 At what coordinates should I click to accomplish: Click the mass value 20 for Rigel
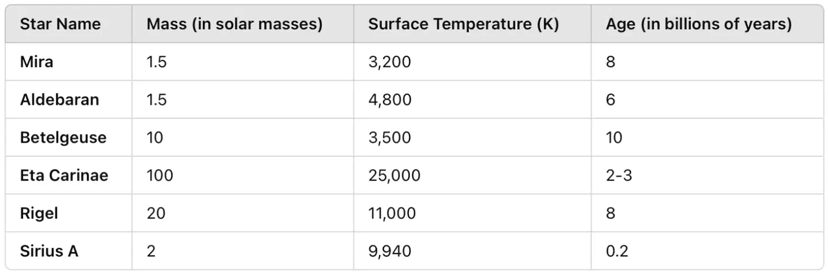[x=156, y=213]
